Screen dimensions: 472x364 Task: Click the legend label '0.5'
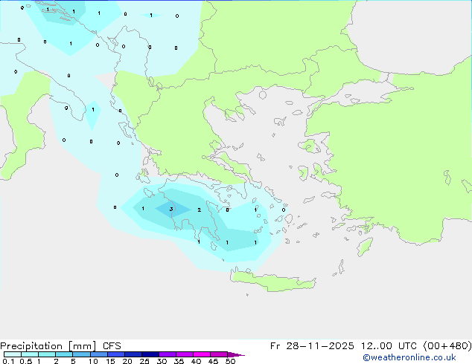(26, 361)
